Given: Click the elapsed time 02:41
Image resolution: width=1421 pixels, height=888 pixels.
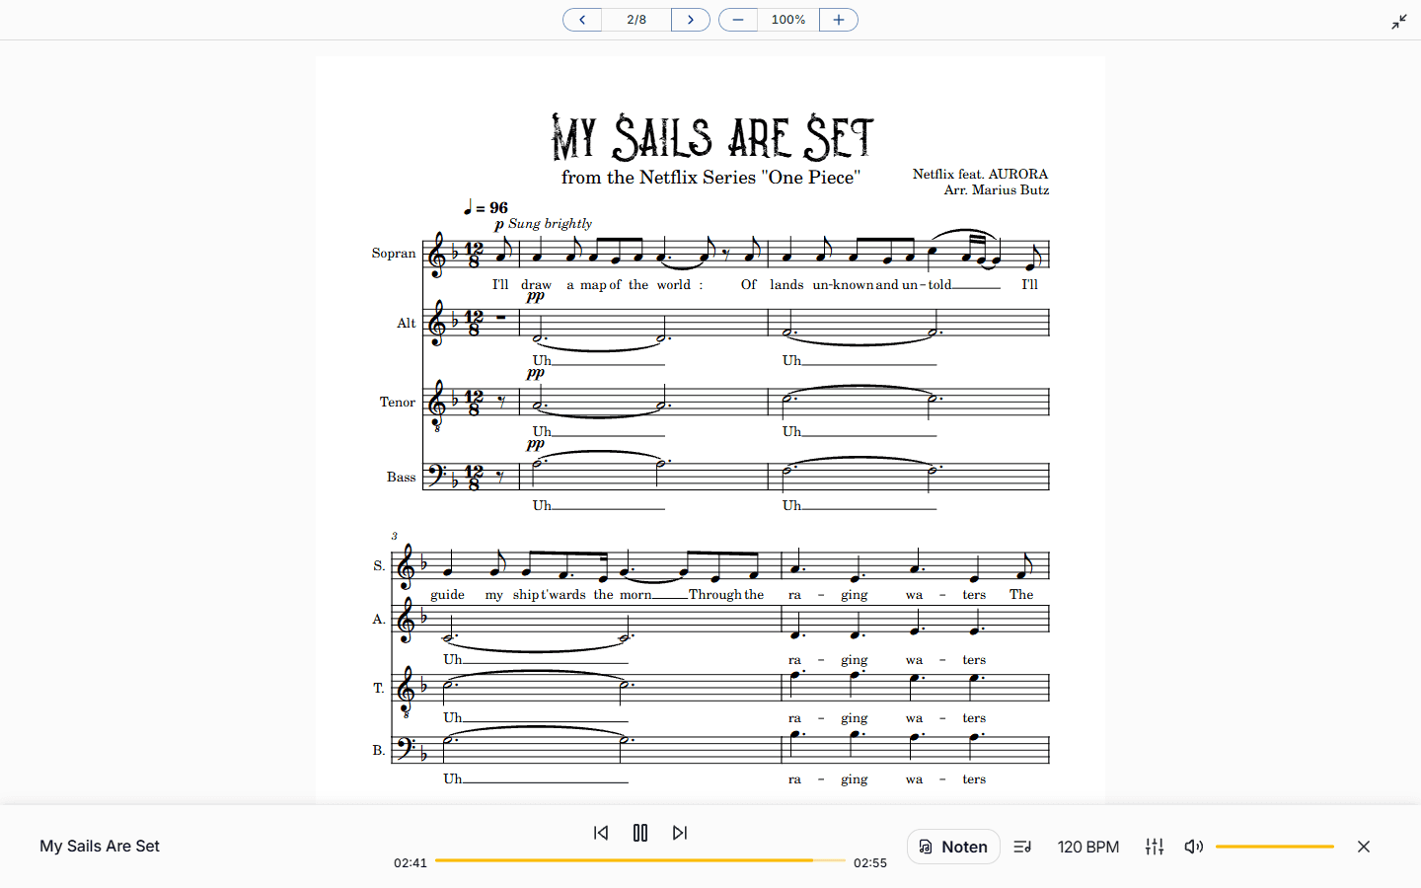Looking at the screenshot, I should pos(411,863).
